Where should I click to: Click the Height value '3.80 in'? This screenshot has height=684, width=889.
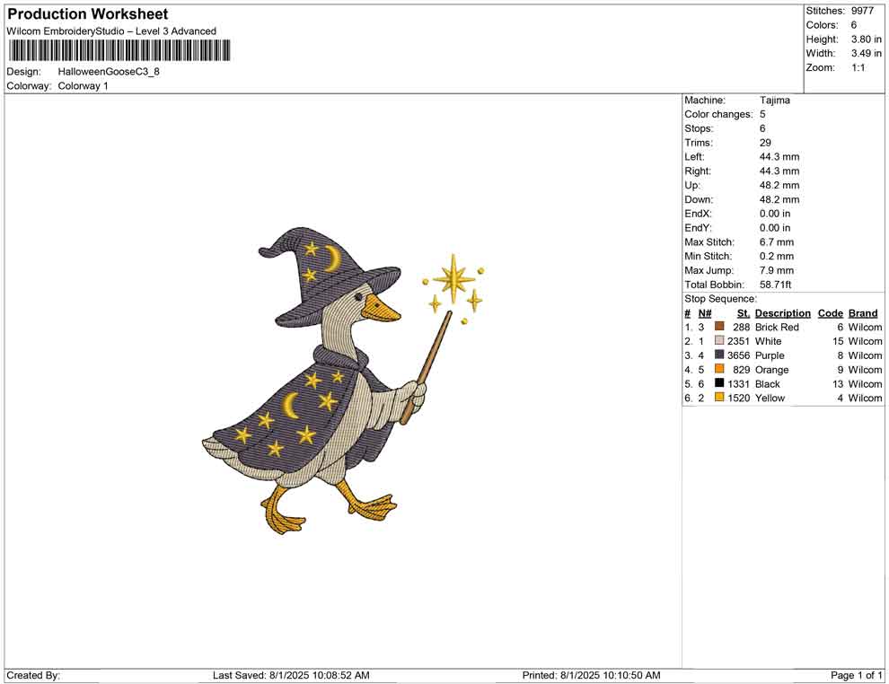(867, 39)
